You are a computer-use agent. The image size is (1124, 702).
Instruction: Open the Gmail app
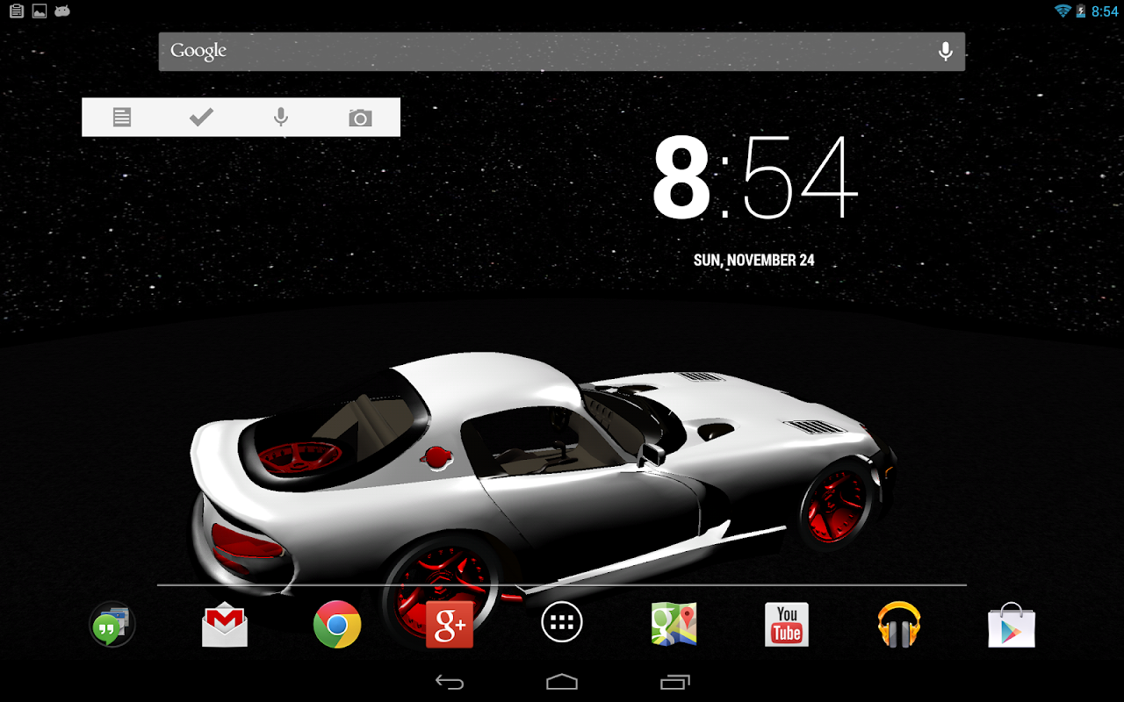(225, 625)
